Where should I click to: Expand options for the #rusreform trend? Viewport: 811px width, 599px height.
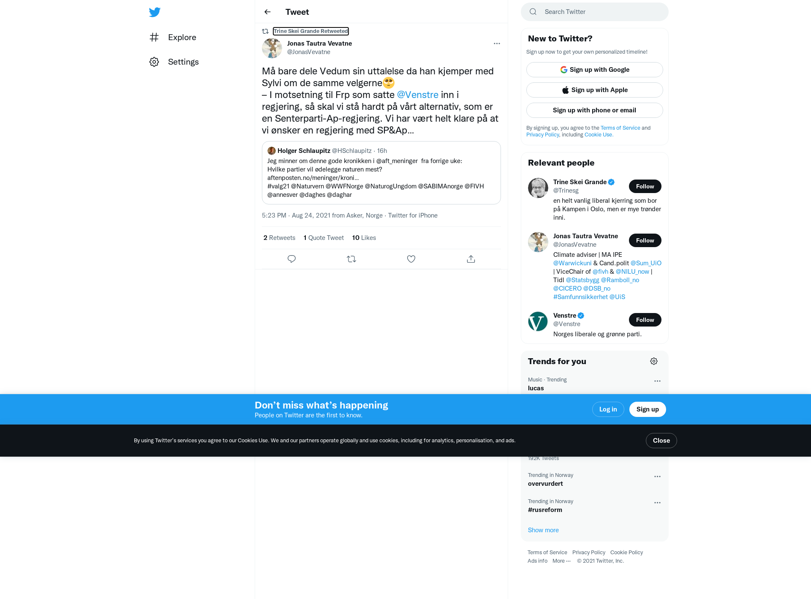[x=657, y=503]
